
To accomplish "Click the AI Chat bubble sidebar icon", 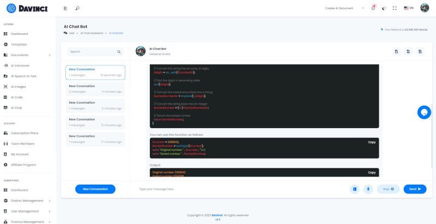I will (x=5, y=108).
